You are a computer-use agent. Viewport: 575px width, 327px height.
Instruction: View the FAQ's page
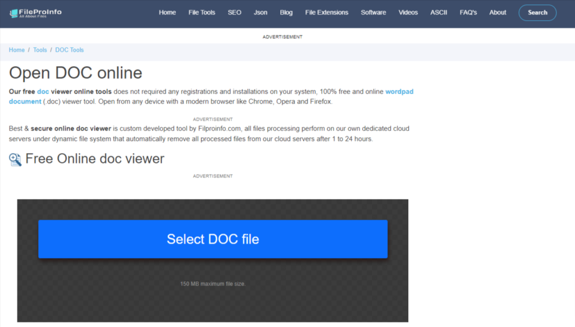468,12
